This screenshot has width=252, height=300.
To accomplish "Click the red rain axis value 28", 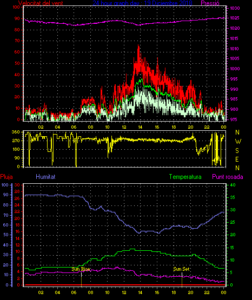I will [x=17, y=191].
